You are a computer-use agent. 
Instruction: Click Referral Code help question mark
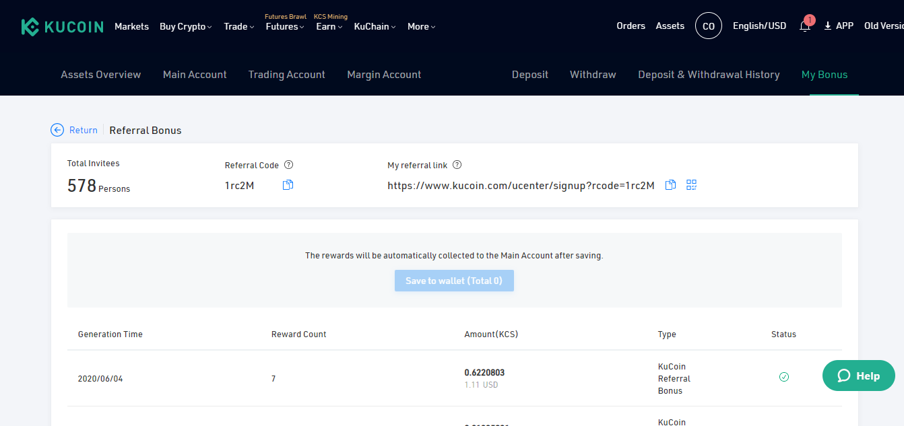pos(288,165)
